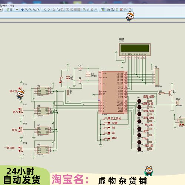Click the 确认 push button switch

(106, 139)
